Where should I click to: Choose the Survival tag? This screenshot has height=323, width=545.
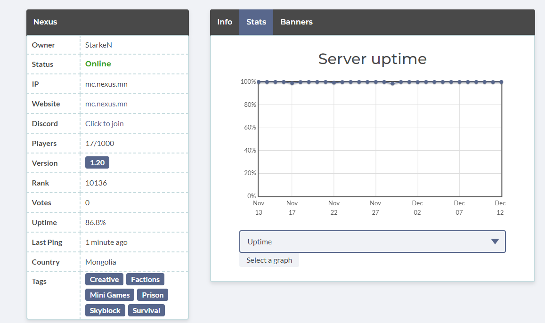tap(146, 310)
